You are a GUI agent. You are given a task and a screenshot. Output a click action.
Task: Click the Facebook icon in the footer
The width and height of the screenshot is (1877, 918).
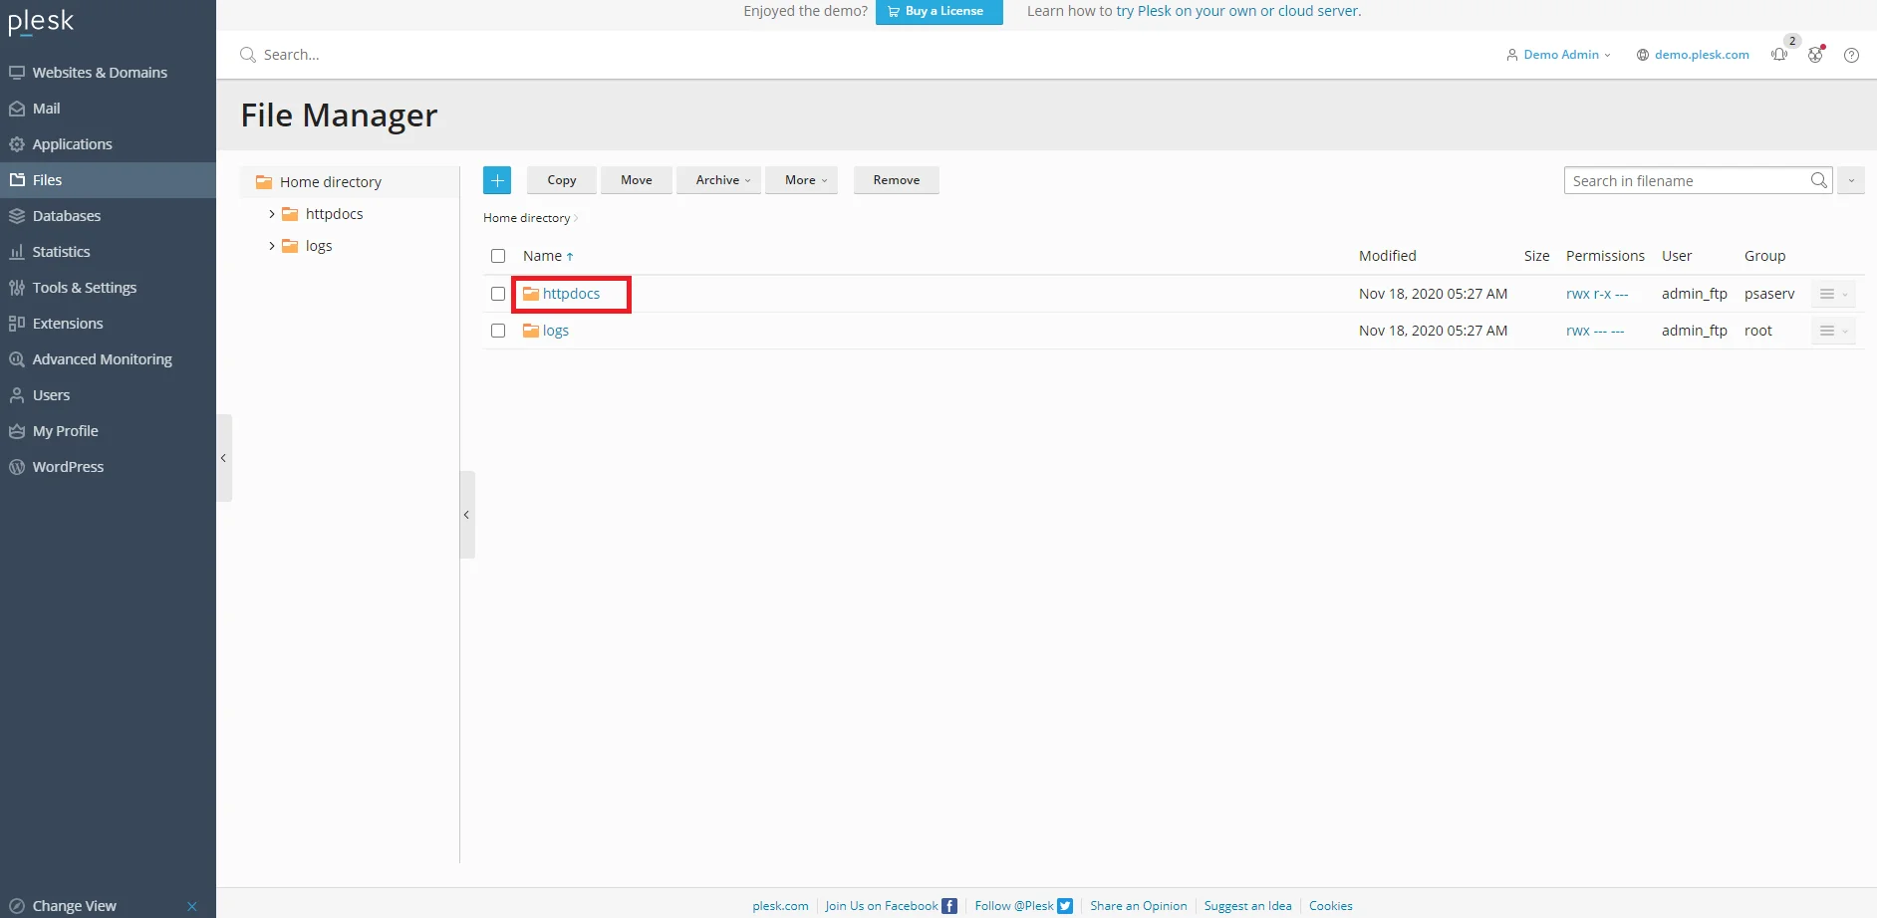(x=949, y=906)
